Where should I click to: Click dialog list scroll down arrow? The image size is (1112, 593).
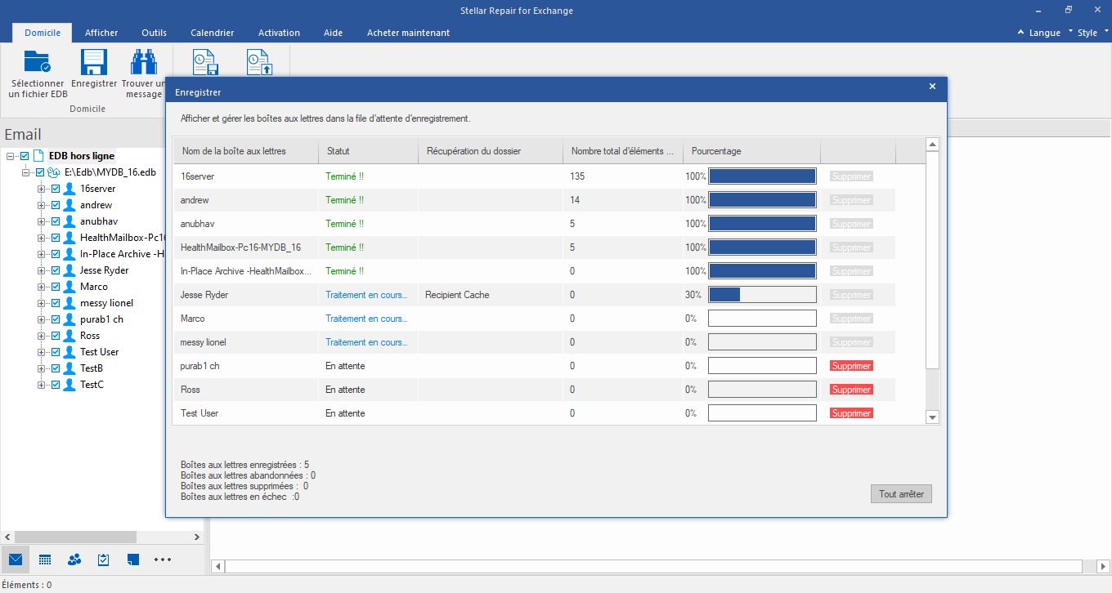coord(933,417)
